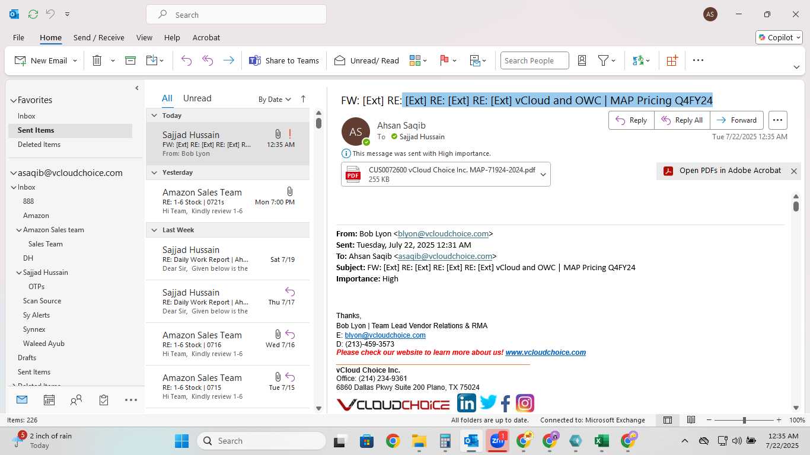This screenshot has height=455, width=810.
Task: Click the Instagram icon in signature
Action: tap(525, 403)
